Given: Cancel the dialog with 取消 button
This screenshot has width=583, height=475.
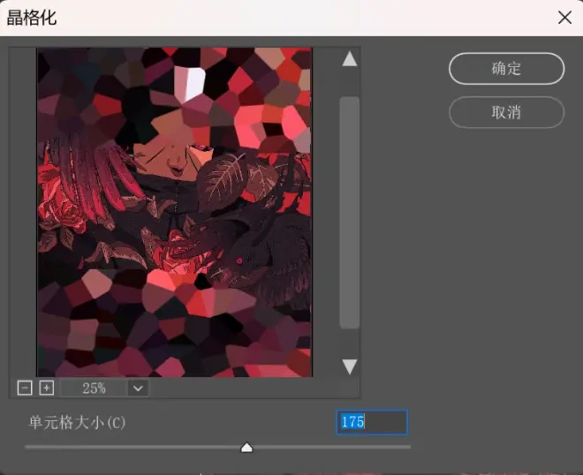Looking at the screenshot, I should coord(506,112).
